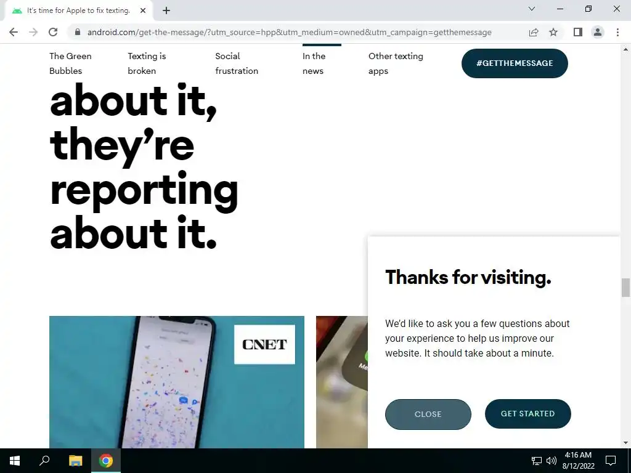Select 'Other texting apps' nav item
Viewport: 631px width, 473px height.
[x=396, y=63]
